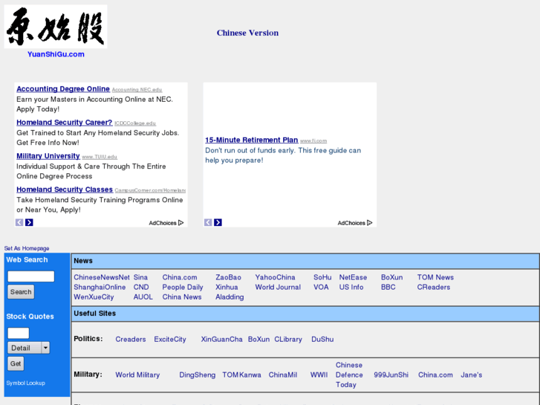The height and width of the screenshot is (405, 540).
Task: Open the SoHu link
Action: (x=322, y=277)
